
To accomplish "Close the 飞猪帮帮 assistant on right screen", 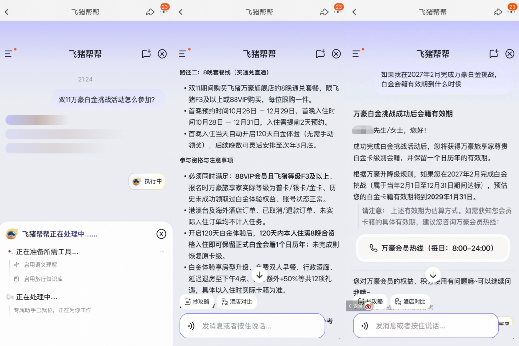I will click(x=510, y=54).
